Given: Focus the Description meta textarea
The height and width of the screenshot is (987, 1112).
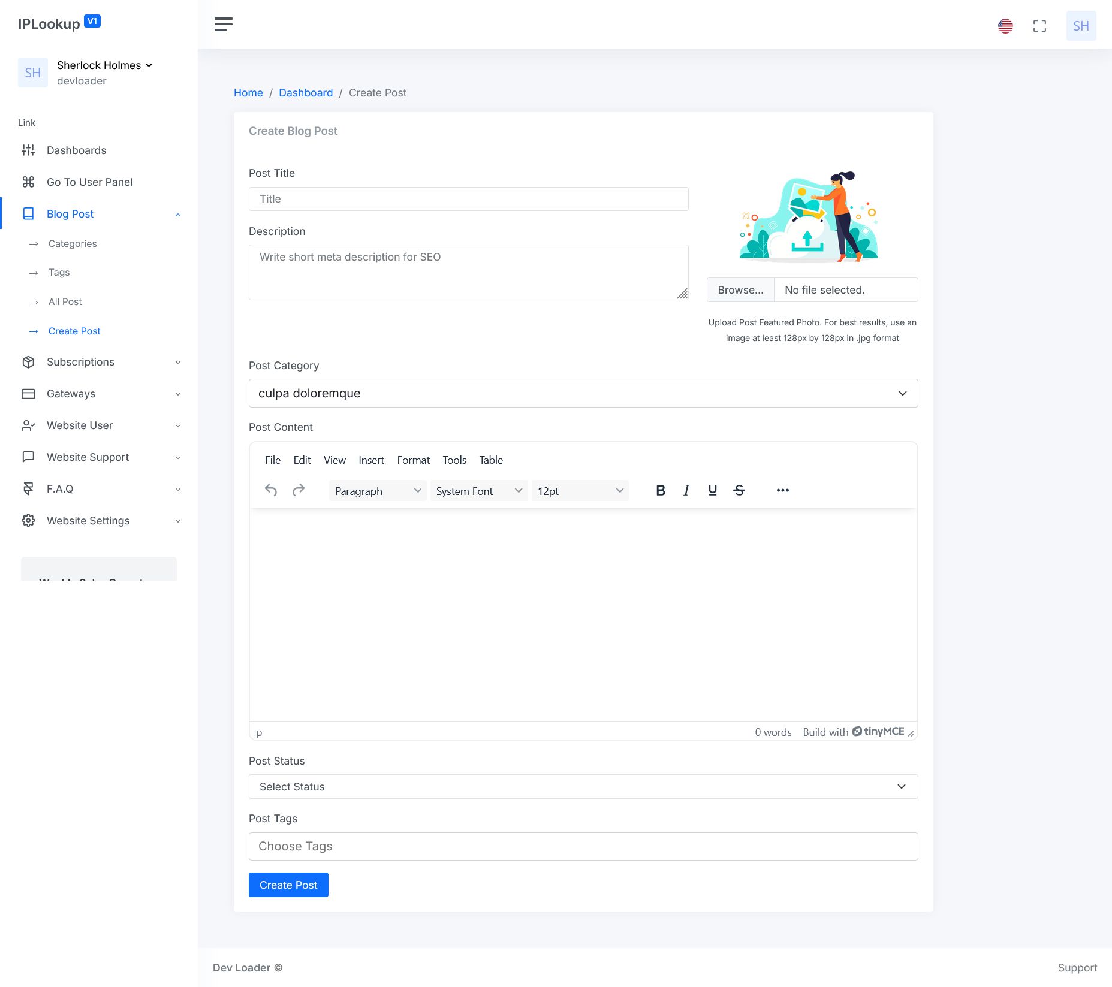Looking at the screenshot, I should (469, 272).
